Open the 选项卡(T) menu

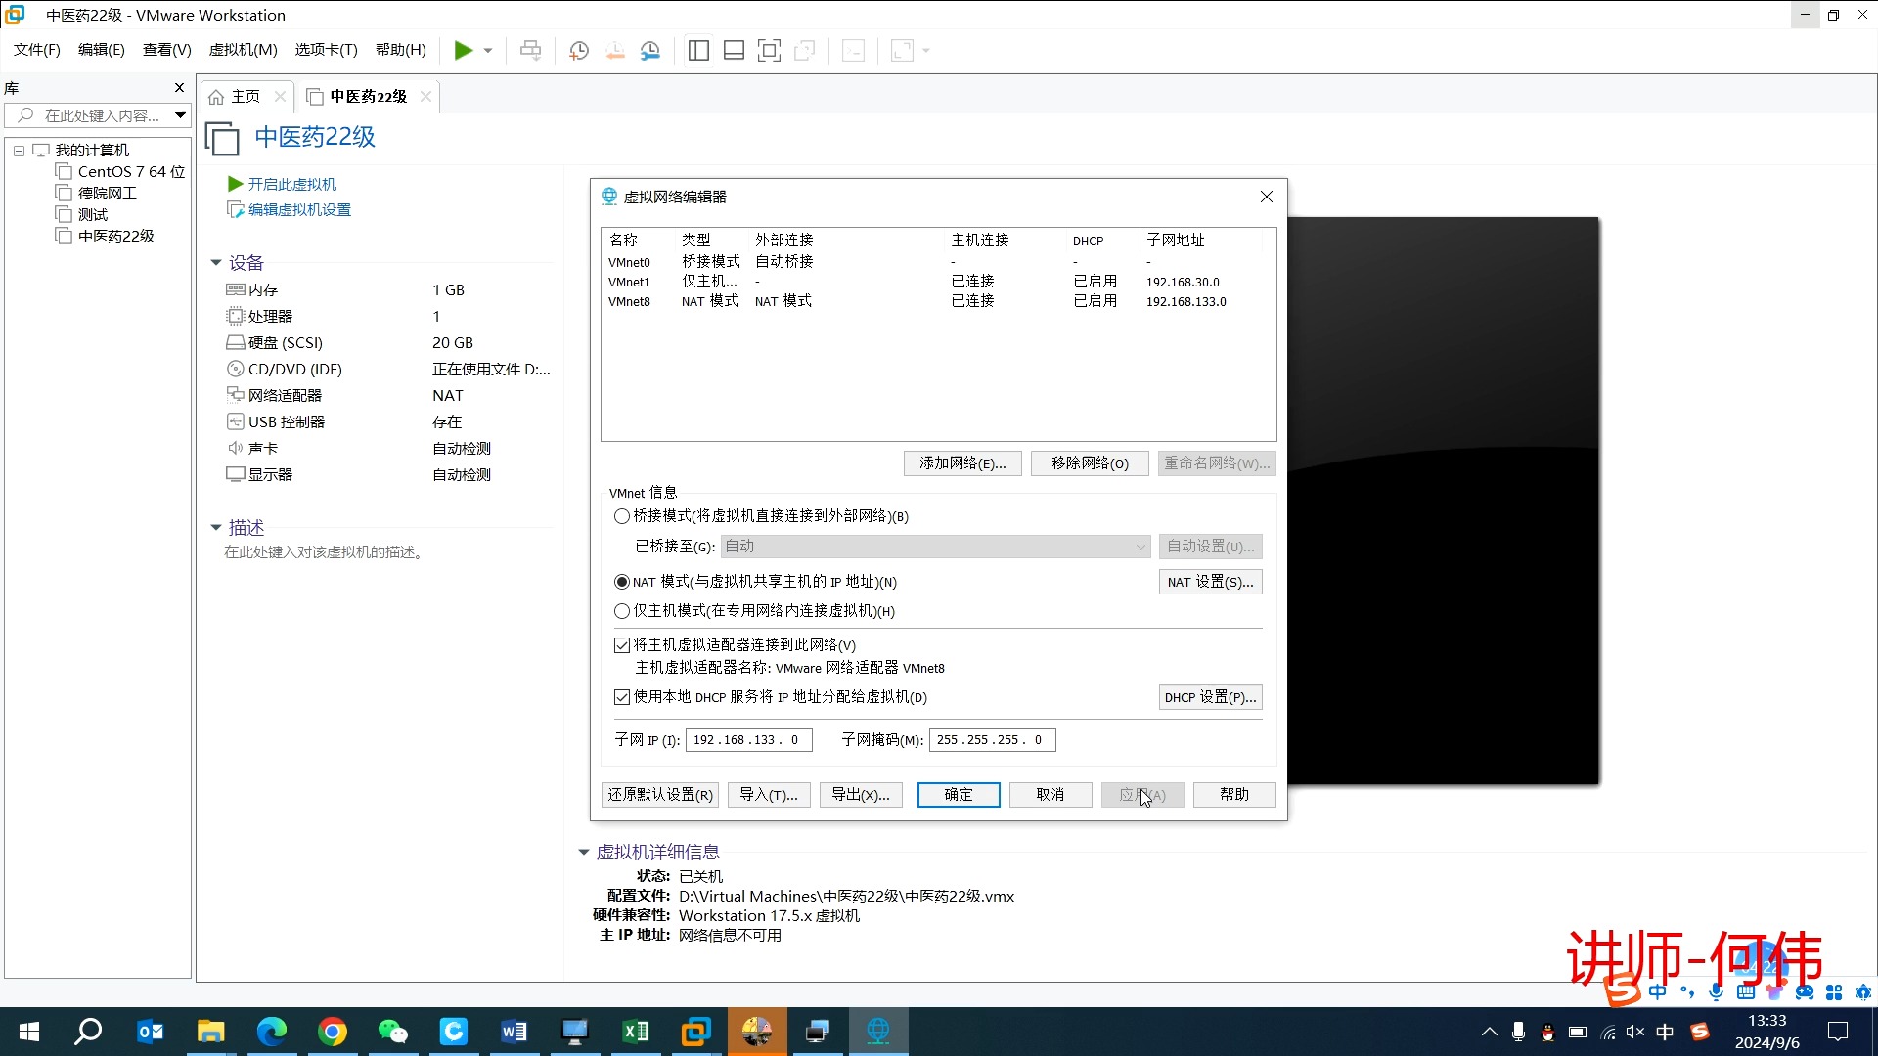coord(327,50)
